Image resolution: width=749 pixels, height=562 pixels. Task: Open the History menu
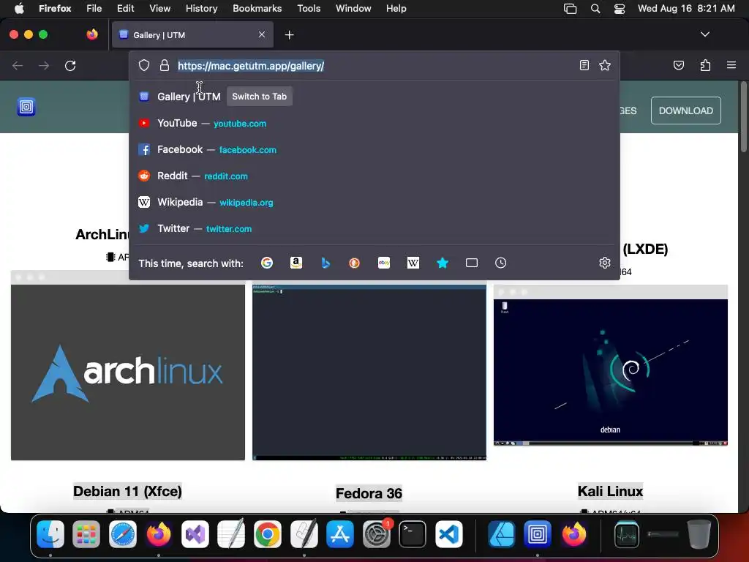pyautogui.click(x=201, y=9)
